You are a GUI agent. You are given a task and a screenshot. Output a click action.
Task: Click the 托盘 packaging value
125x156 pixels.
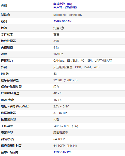tap(56, 28)
